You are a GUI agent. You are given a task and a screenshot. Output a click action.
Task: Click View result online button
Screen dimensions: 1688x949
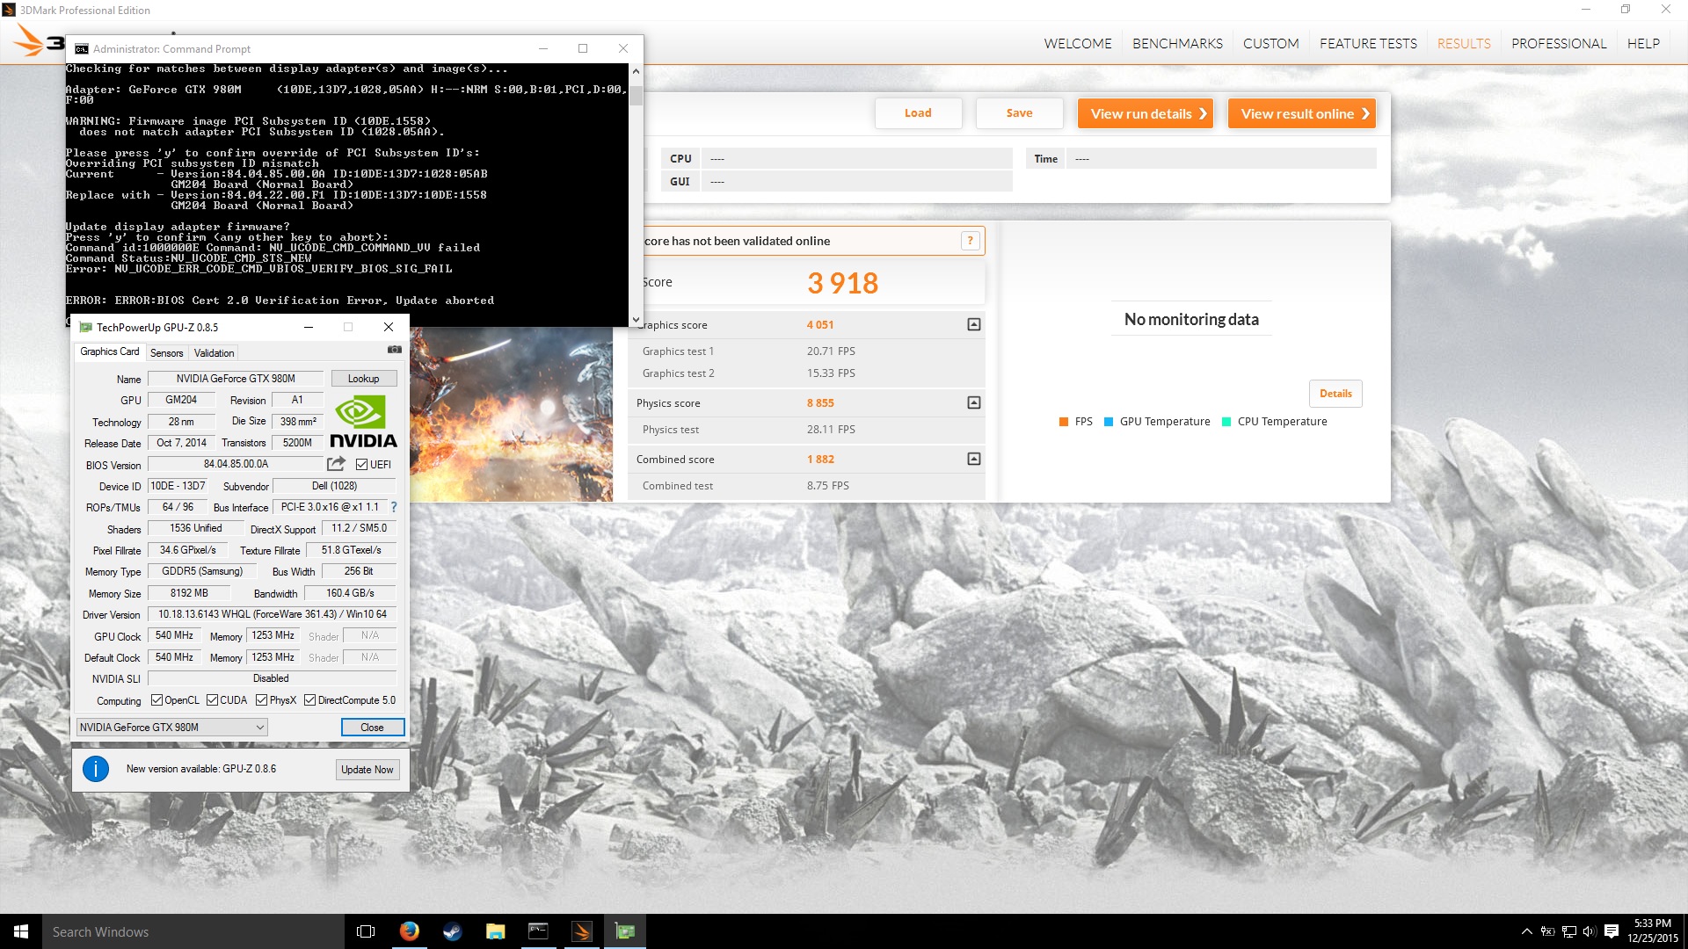[x=1302, y=113]
